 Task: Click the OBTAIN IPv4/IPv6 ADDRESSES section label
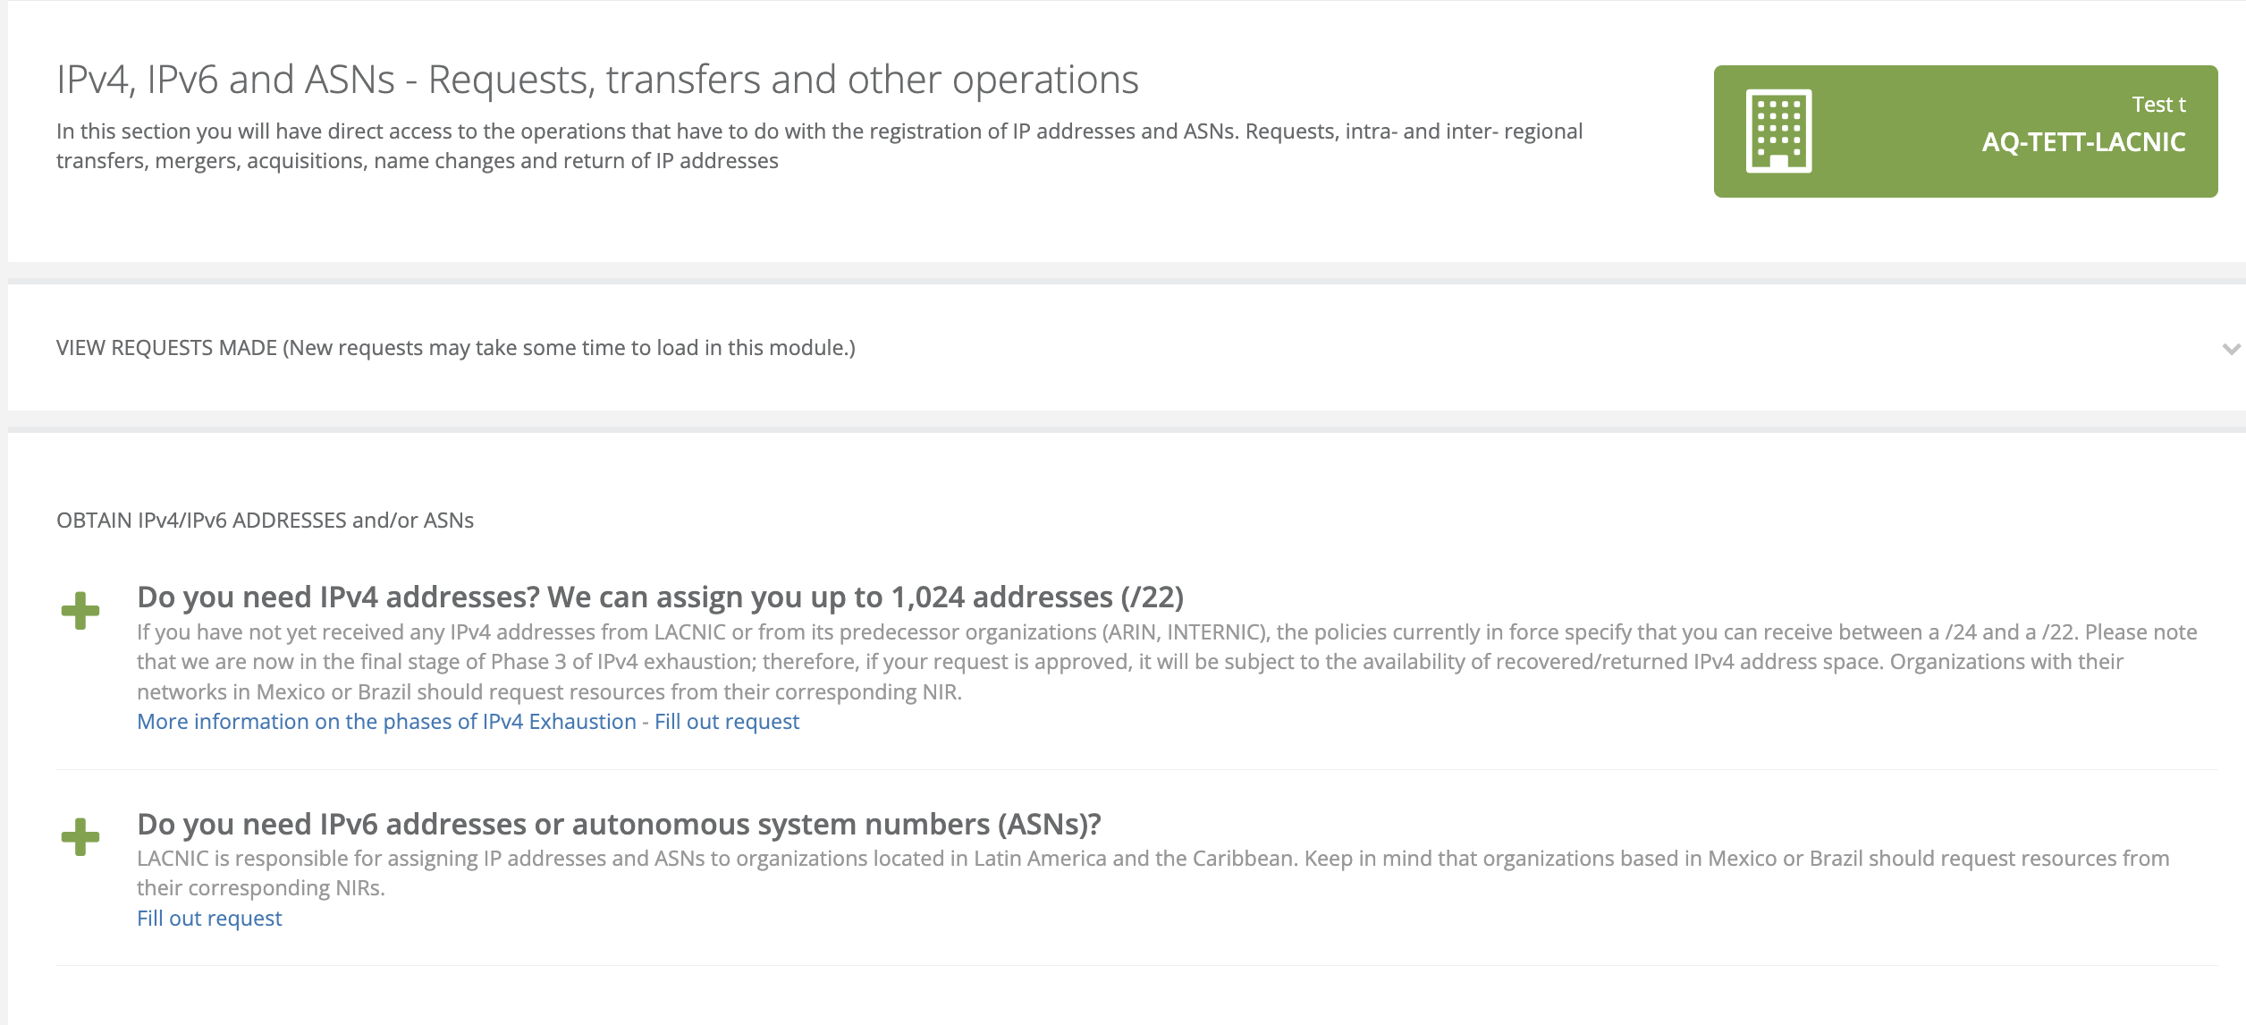point(265,521)
